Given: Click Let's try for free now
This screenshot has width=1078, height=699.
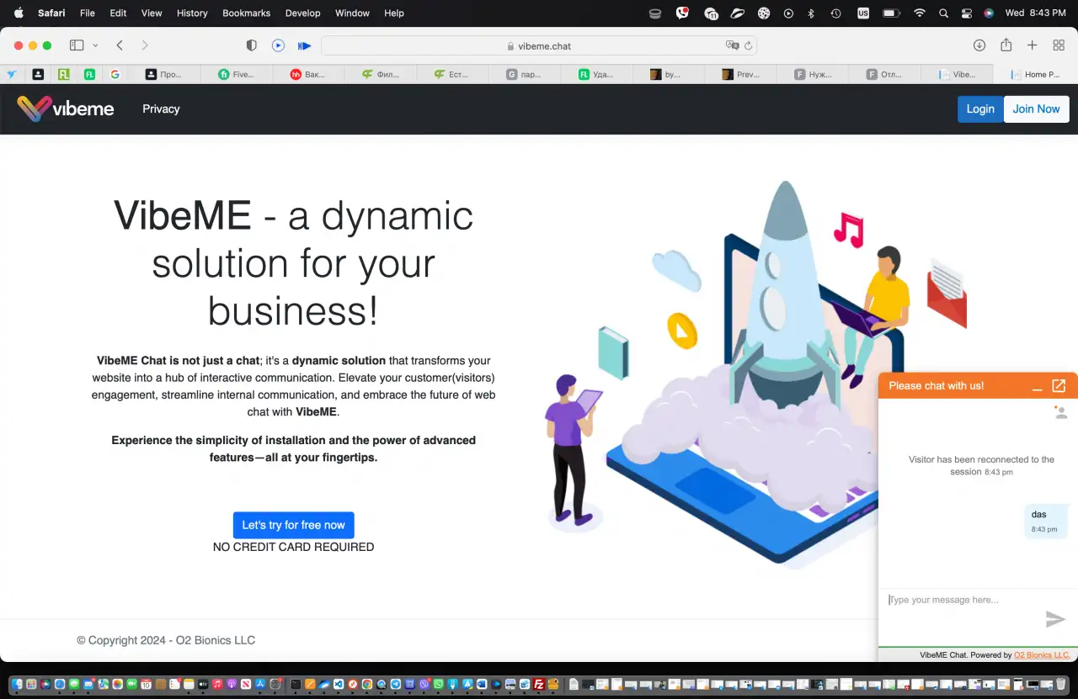Looking at the screenshot, I should [294, 525].
